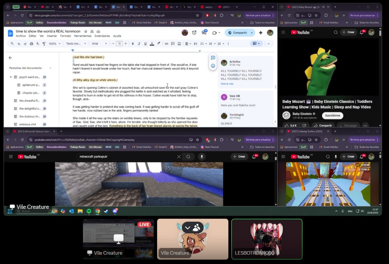Open notifications bell in Baby Mozart window
The width and height of the screenshot is (389, 264).
(362, 32)
